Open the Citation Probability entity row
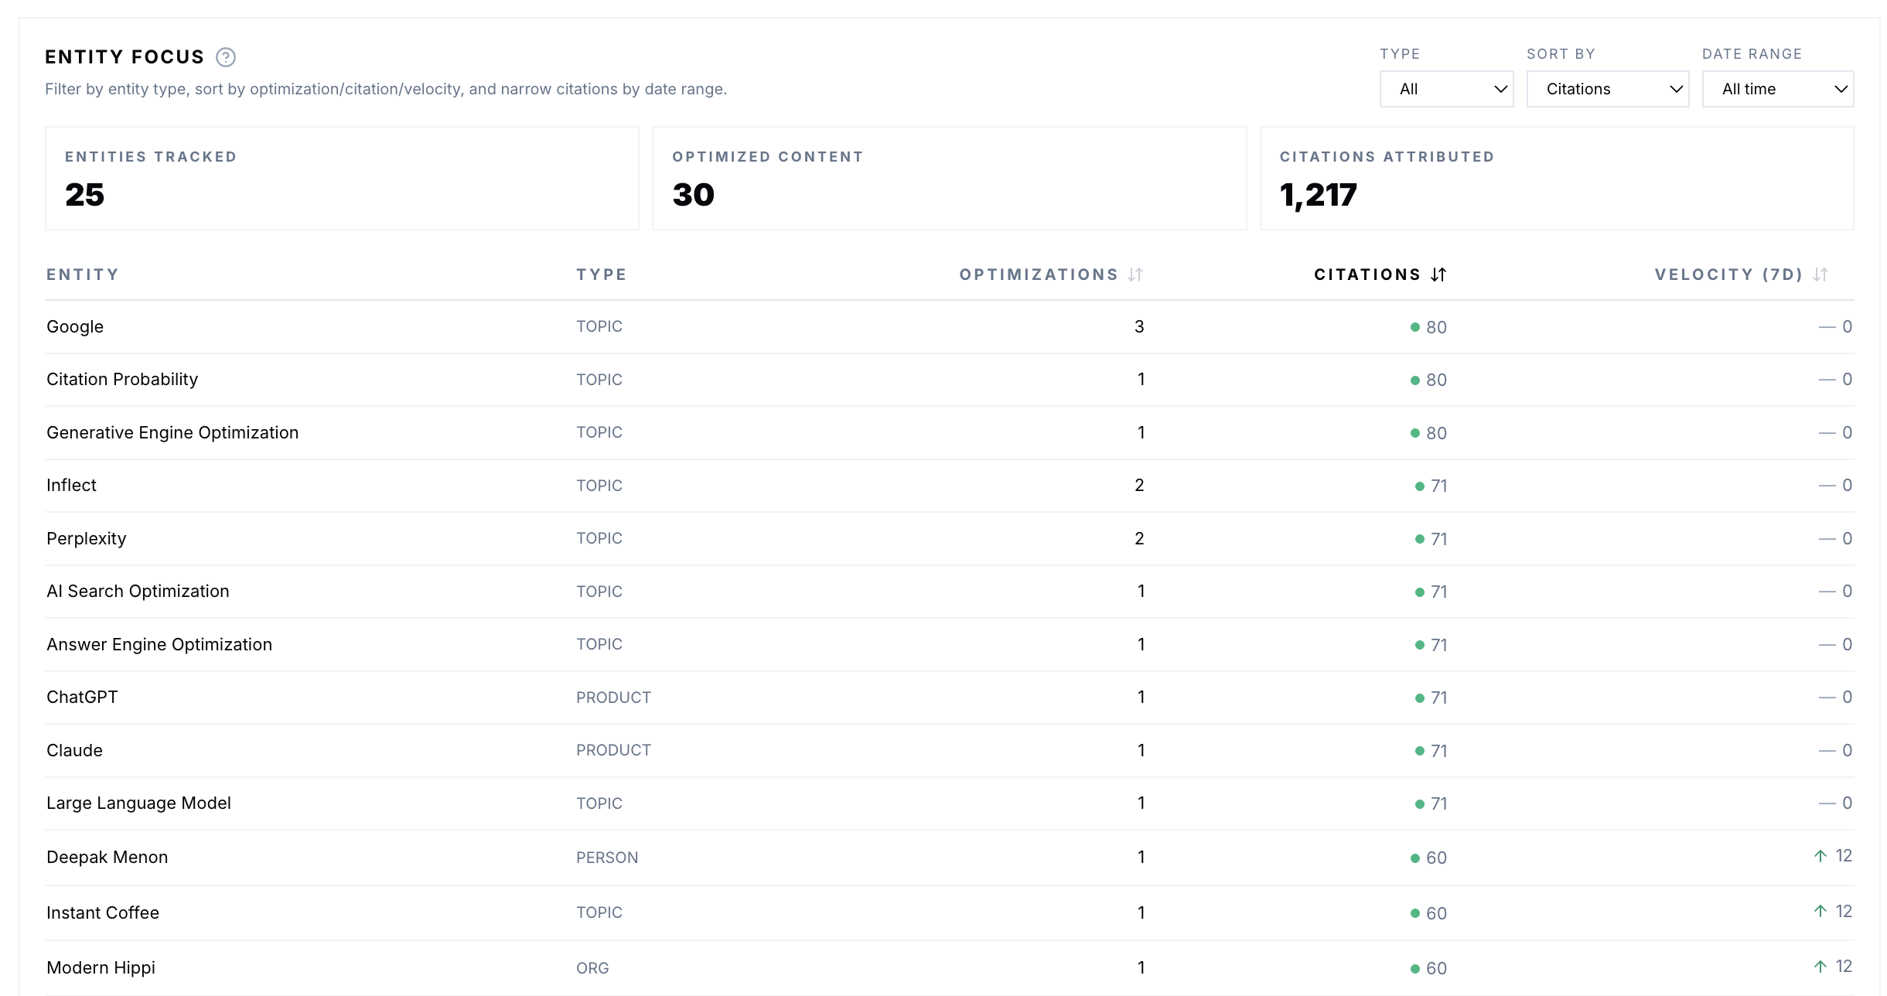The width and height of the screenshot is (1887, 996). (x=122, y=379)
